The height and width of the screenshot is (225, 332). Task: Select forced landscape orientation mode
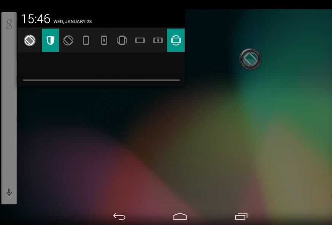[140, 40]
